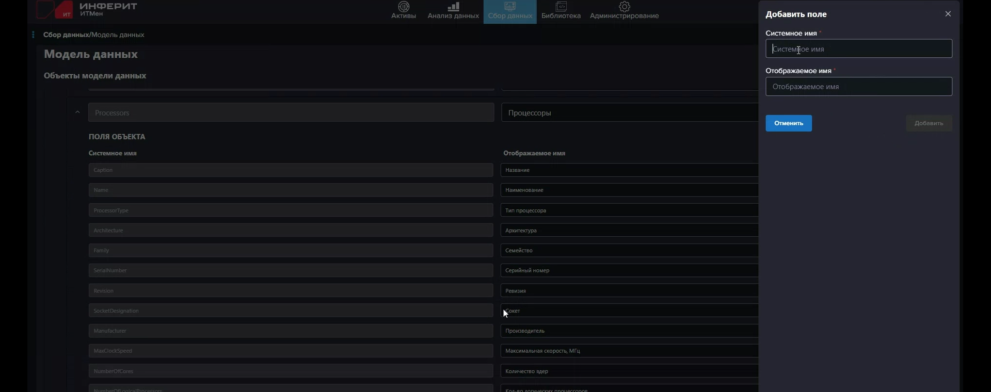
Task: Click the Системное имя input in panel
Action: pos(858,49)
